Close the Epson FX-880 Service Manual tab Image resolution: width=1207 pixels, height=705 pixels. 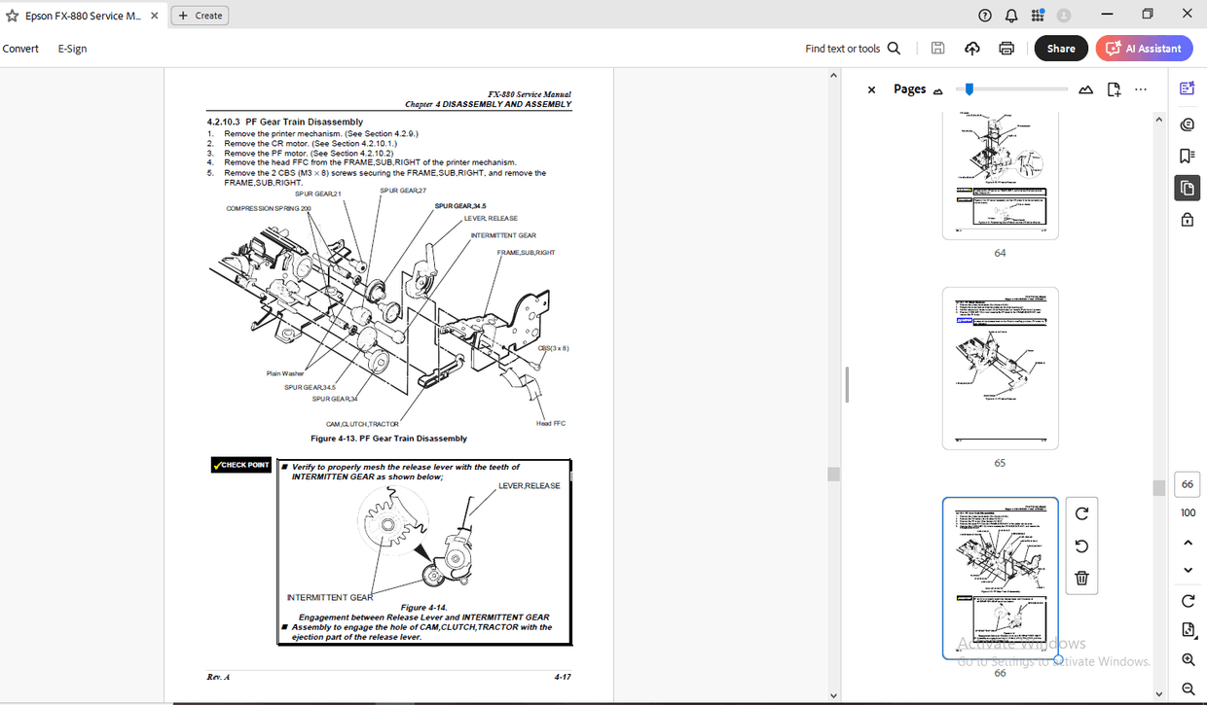point(155,16)
